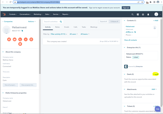Click the HubSpot sprocket logo

click(x=4, y=14)
